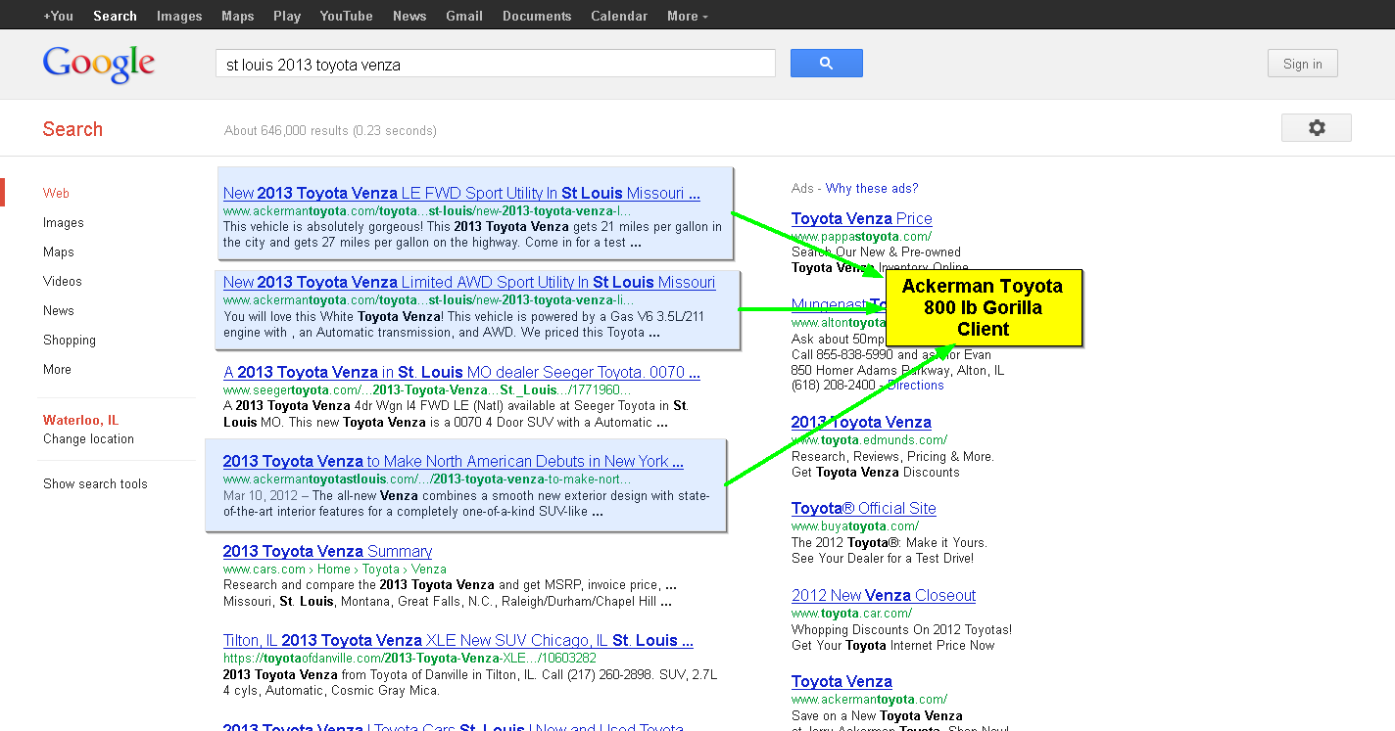Open YouTube in the top bar

346,16
